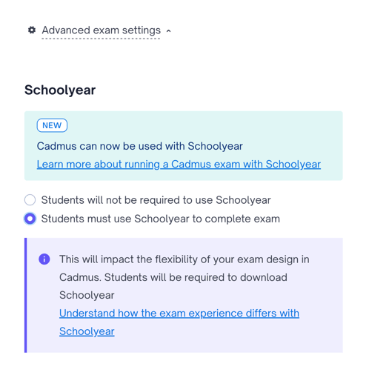369x381 pixels.
Task: Click the 'Students will not be required to use Schoolyear' label
Action: point(156,200)
